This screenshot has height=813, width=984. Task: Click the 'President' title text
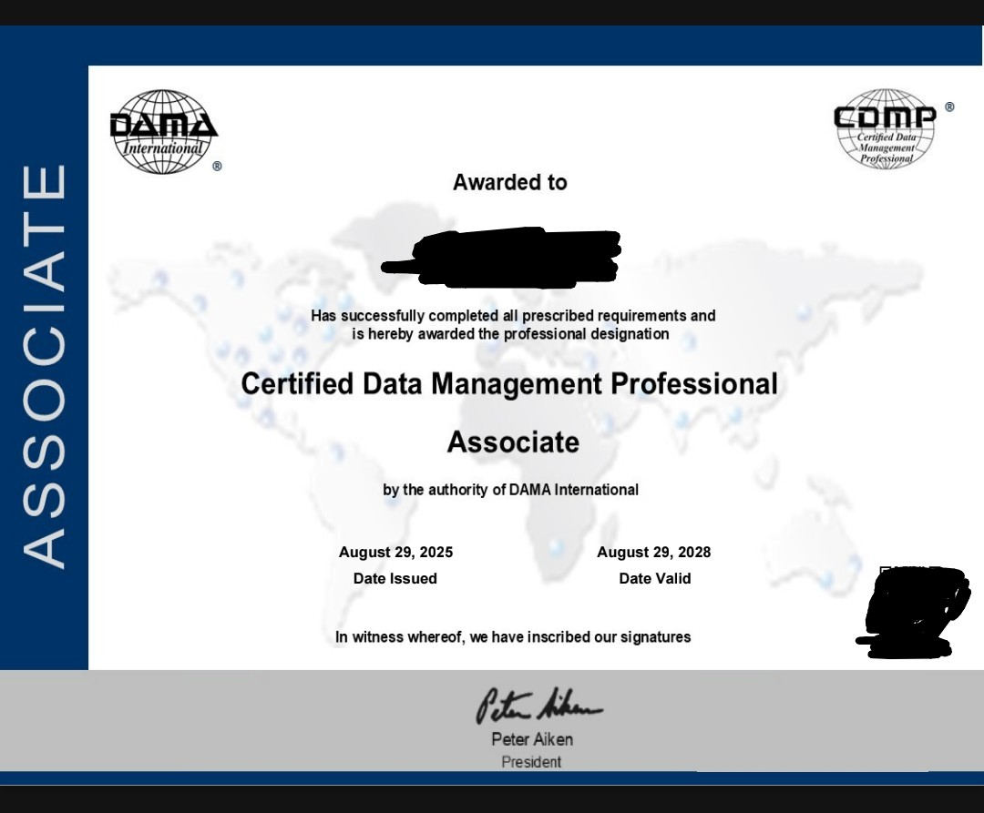(531, 762)
